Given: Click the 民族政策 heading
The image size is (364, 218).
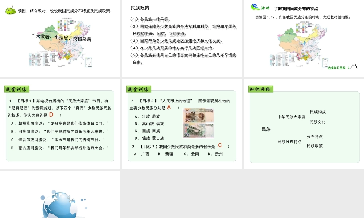Looking at the screenshot, I should 140,8.
